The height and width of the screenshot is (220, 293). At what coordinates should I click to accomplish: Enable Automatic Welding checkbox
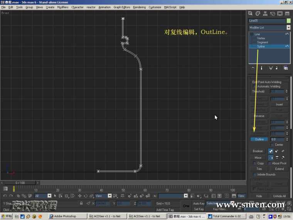(x=254, y=86)
